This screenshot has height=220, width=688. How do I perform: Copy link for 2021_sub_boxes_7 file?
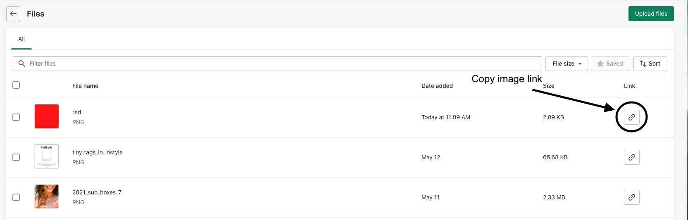tap(631, 197)
